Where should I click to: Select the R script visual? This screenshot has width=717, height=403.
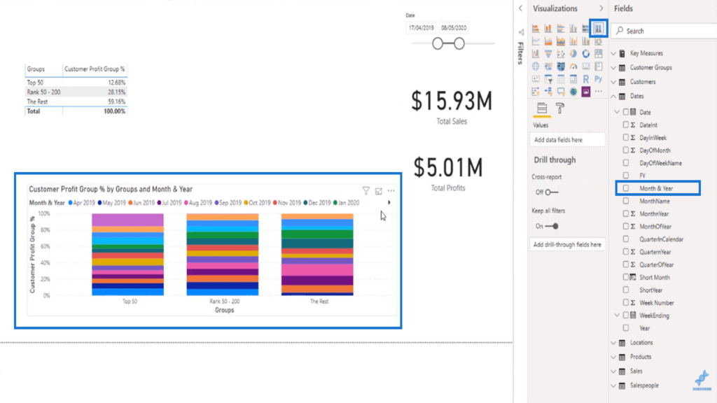[586, 80]
